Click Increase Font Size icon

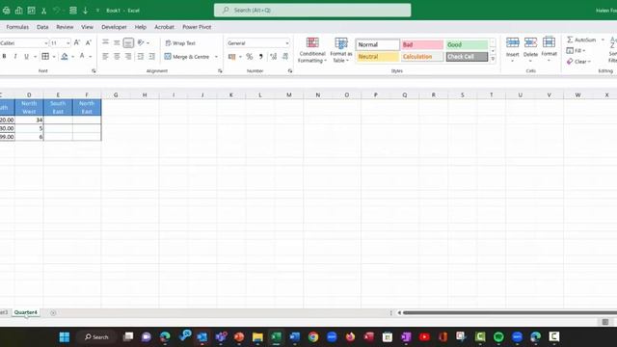pyautogui.click(x=77, y=42)
